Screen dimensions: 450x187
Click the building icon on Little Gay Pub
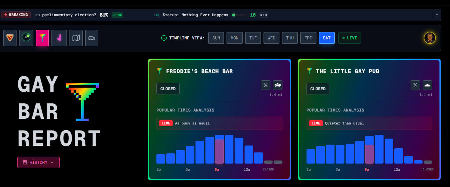point(427,85)
